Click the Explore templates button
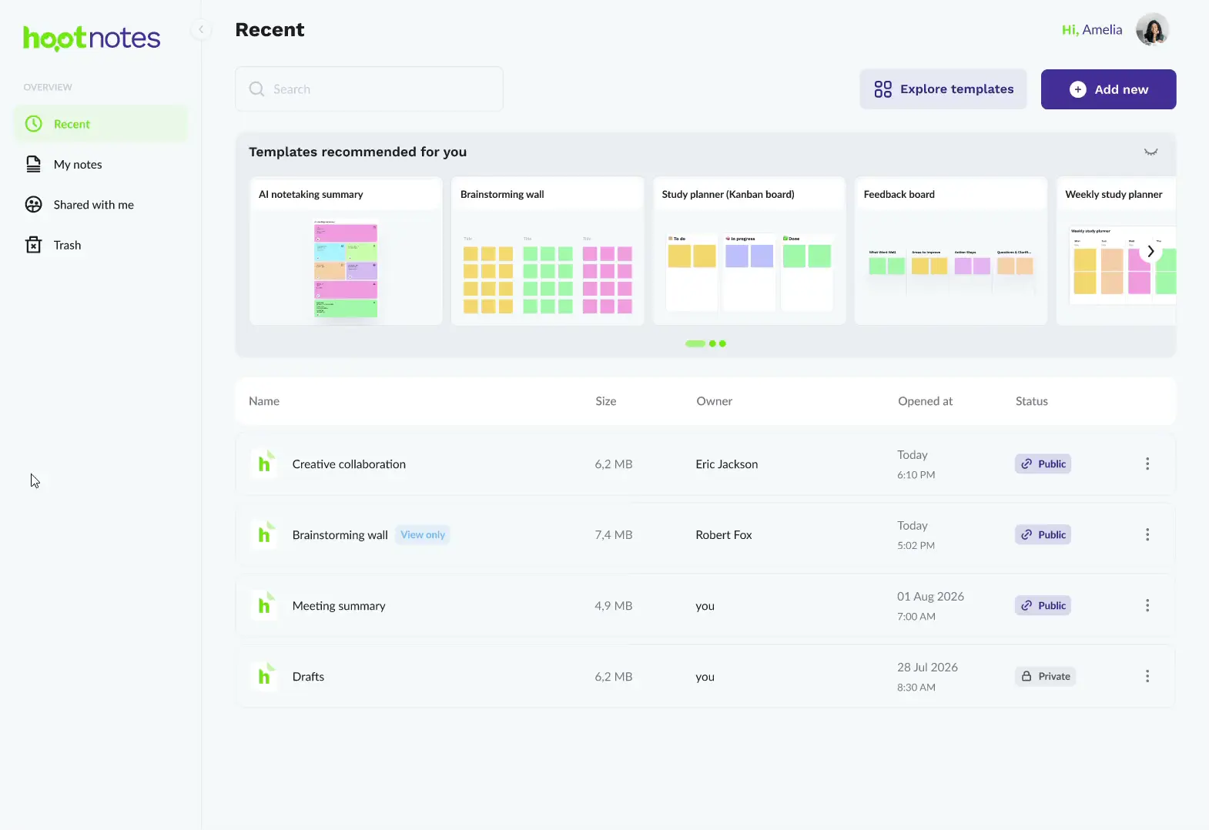 coord(943,89)
